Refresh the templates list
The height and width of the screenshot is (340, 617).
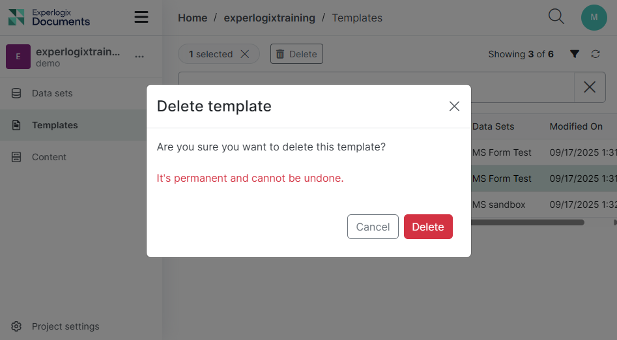[x=595, y=54]
